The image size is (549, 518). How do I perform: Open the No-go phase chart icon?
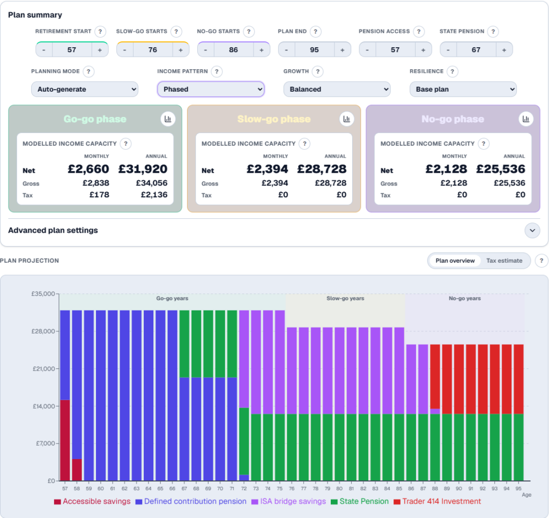click(x=526, y=119)
